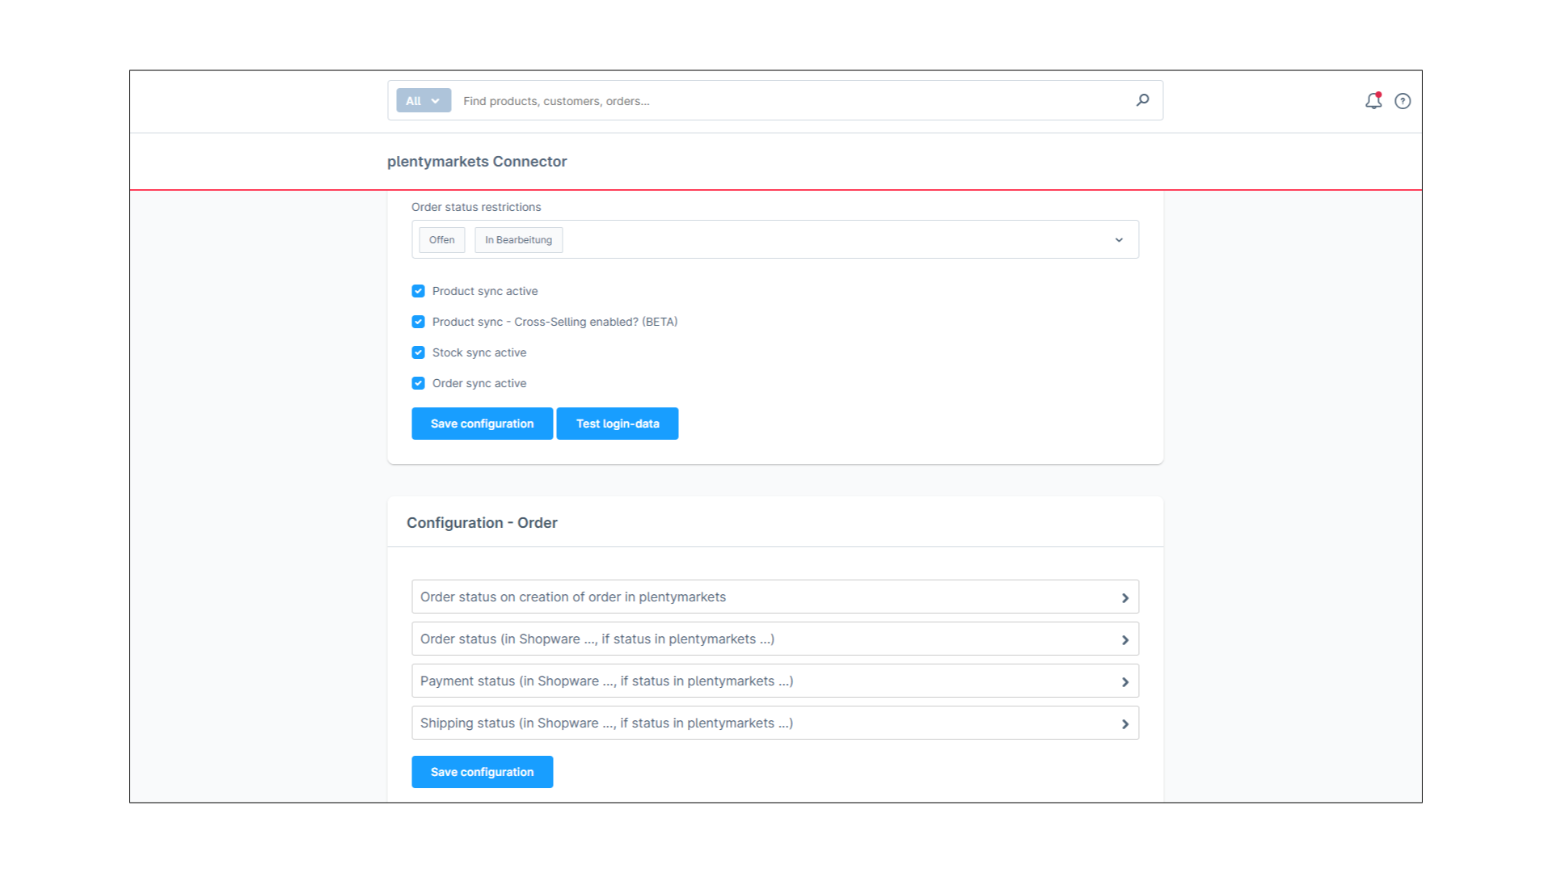This screenshot has width=1552, height=873.
Task: Expand Order status (in Shopware ...) row
Action: pyautogui.click(x=775, y=639)
